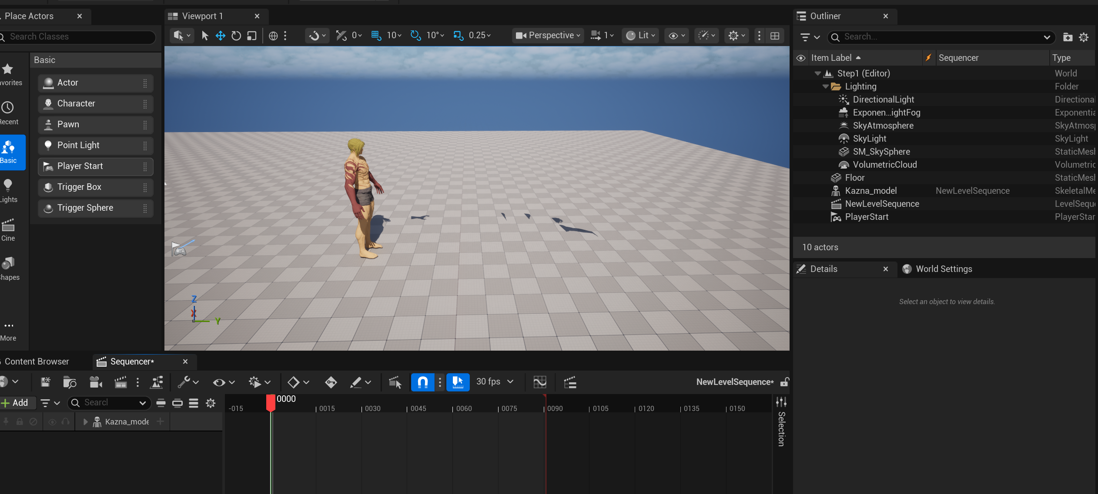Open the curve editor in Sequencer
Screen dimensions: 1098x494
pos(539,382)
